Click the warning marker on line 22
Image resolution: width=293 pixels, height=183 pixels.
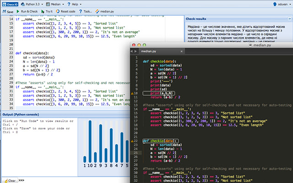coord(133,140)
